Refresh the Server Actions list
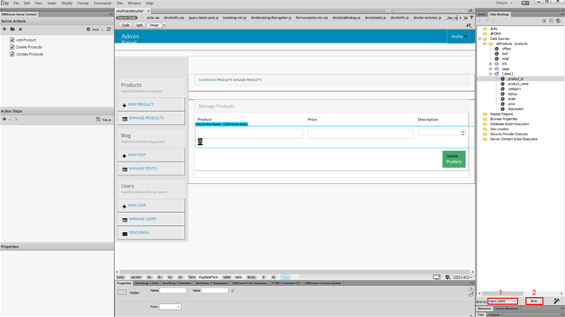 [x=109, y=30]
